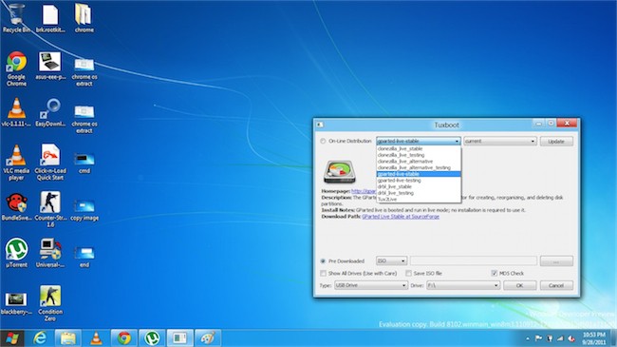The width and height of the screenshot is (617, 347).
Task: Collapse the gparted-live-stable distribution combo box
Action: pos(419,141)
